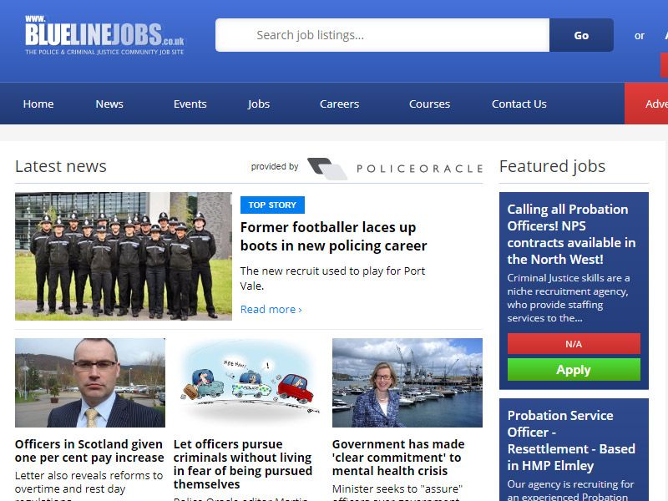The image size is (668, 501).
Task: Open the Former footballer laces up headline
Action: [333, 236]
